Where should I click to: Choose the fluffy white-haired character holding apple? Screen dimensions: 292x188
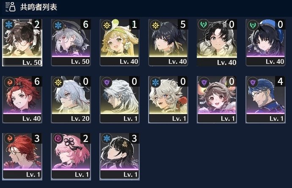click(x=168, y=99)
